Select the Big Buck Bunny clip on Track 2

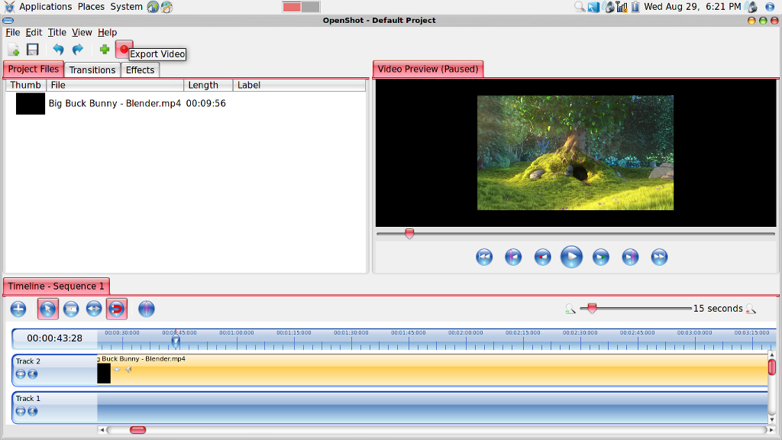coord(382,370)
